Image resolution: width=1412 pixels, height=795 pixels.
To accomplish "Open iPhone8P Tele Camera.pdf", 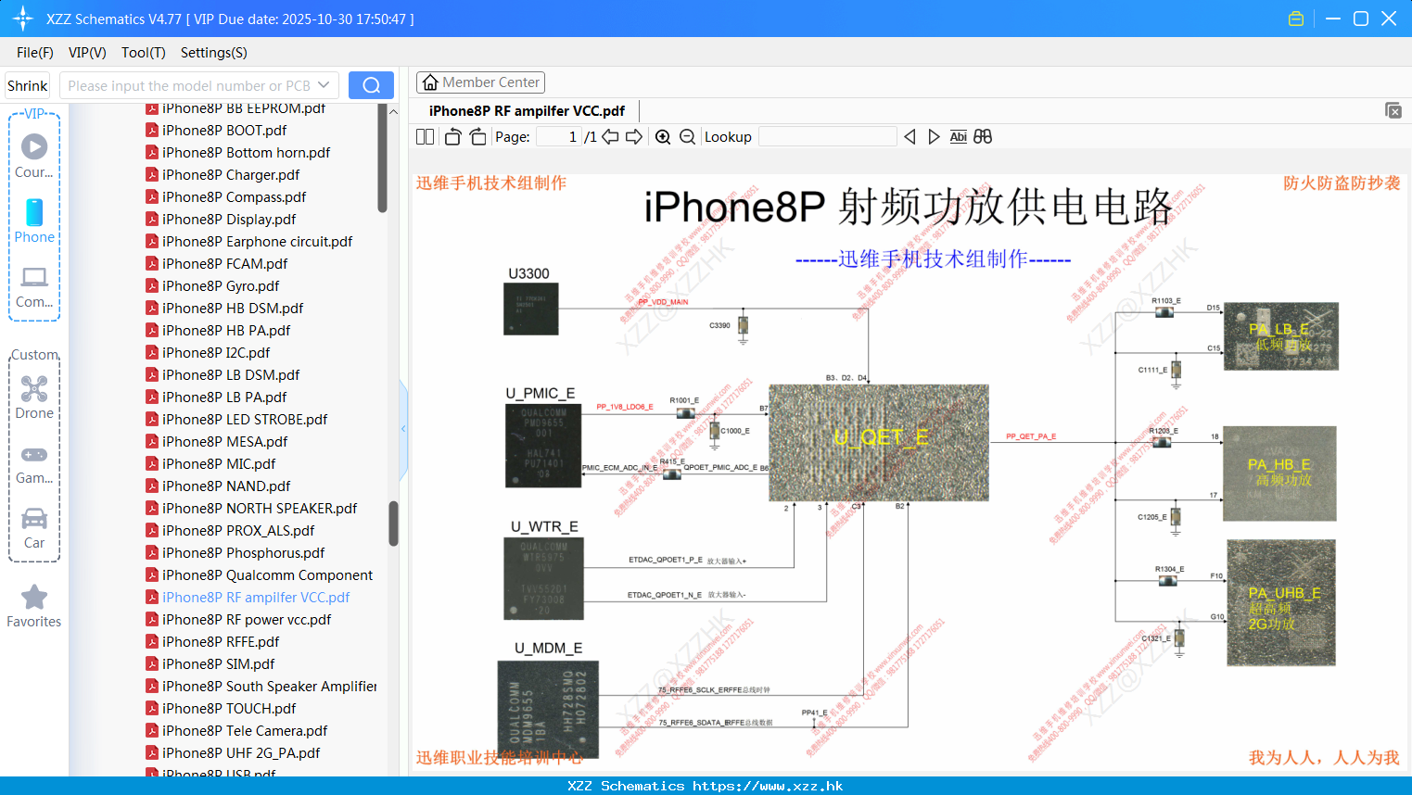I will coord(245,731).
